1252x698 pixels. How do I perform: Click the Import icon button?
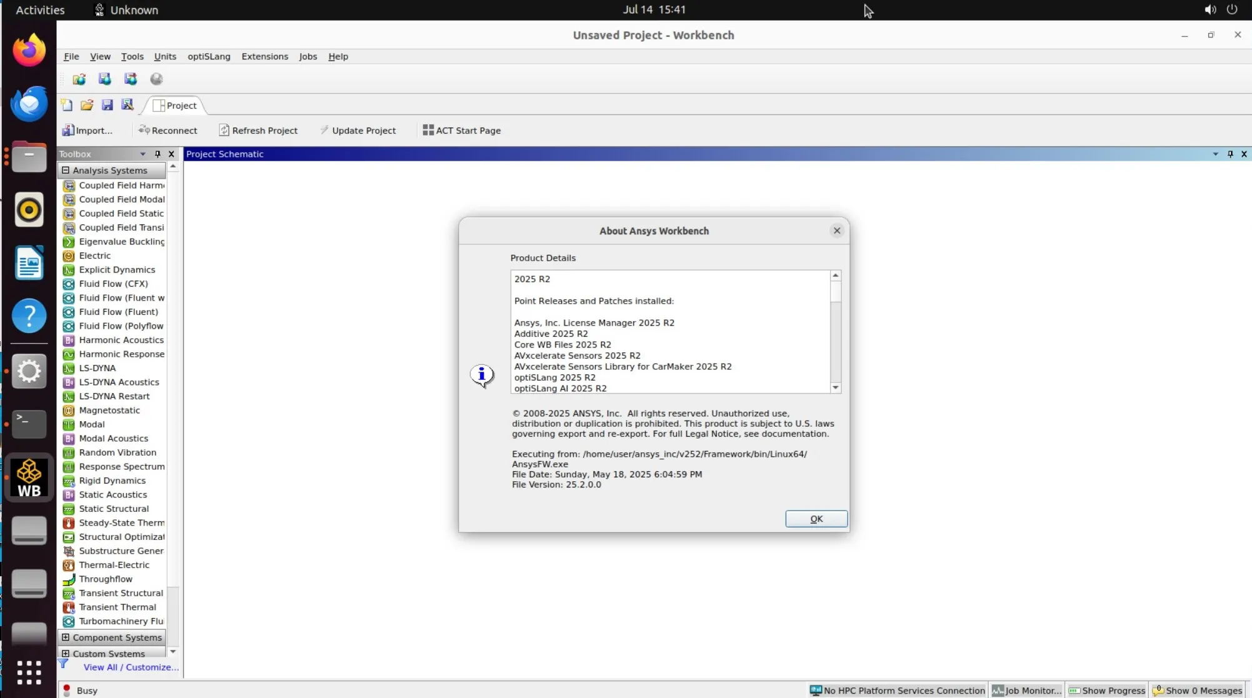[88, 130]
